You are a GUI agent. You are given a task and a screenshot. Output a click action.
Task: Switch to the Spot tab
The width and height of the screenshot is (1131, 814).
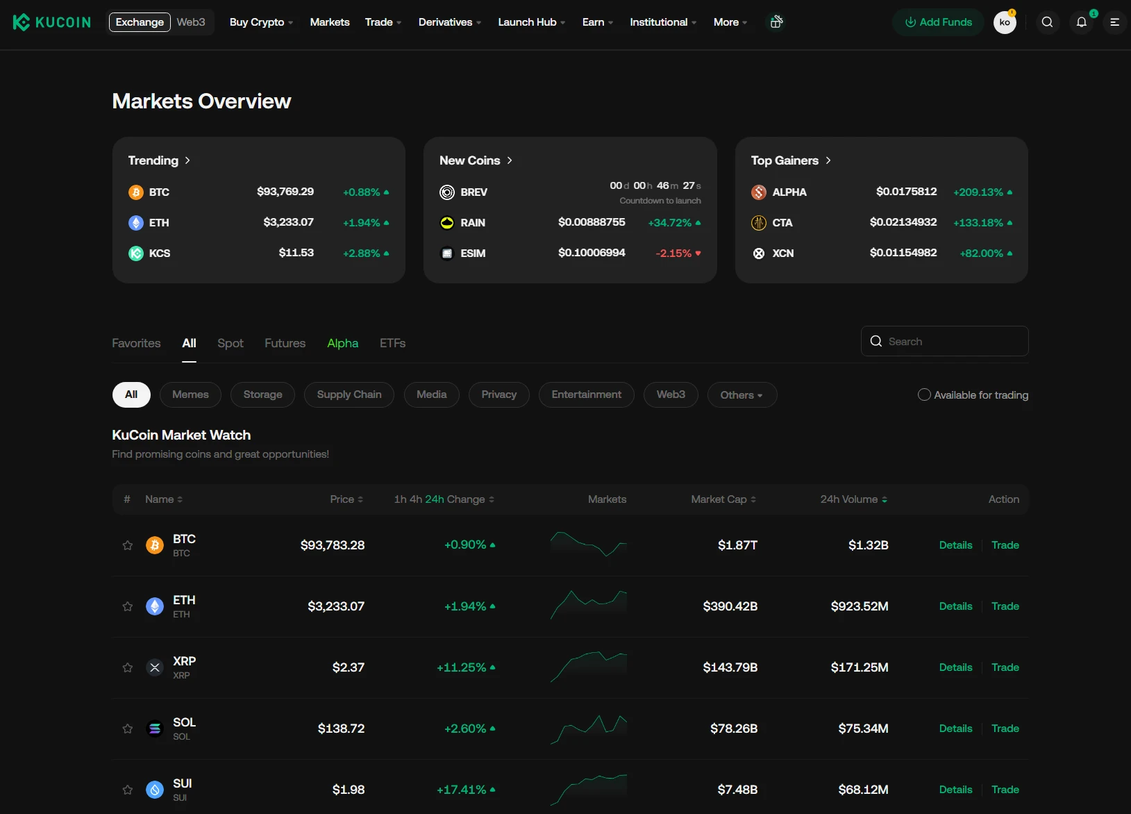pyautogui.click(x=231, y=343)
